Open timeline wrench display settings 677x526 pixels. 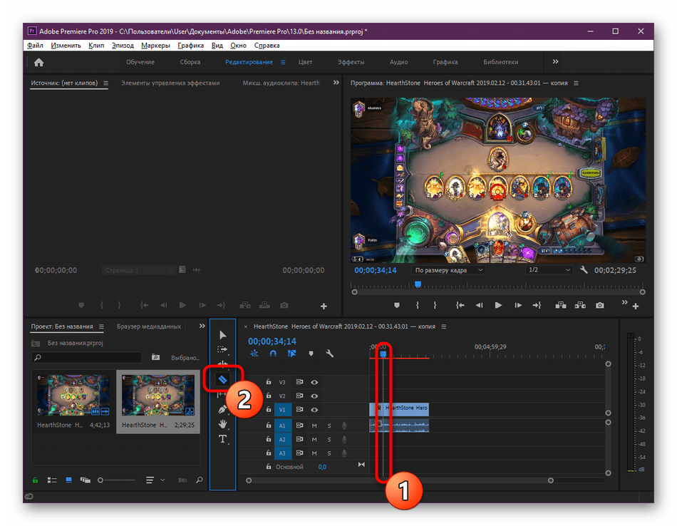[x=329, y=354]
